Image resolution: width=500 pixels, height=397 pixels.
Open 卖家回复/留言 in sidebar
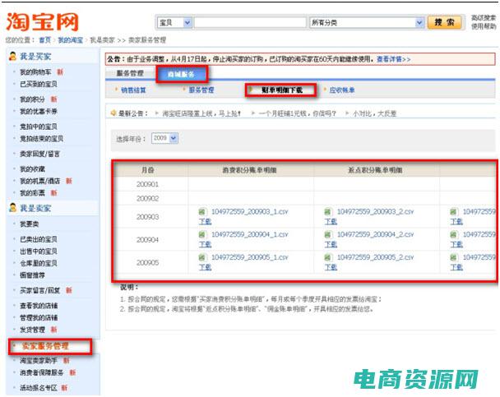pos(39,154)
